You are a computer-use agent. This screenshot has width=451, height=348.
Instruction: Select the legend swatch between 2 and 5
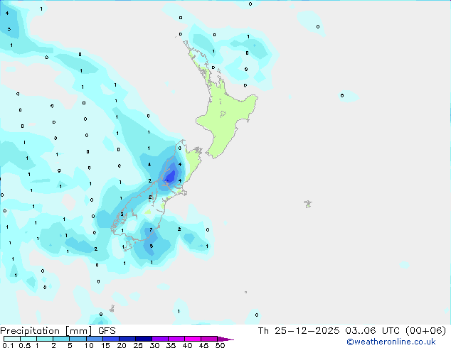point(61,339)
